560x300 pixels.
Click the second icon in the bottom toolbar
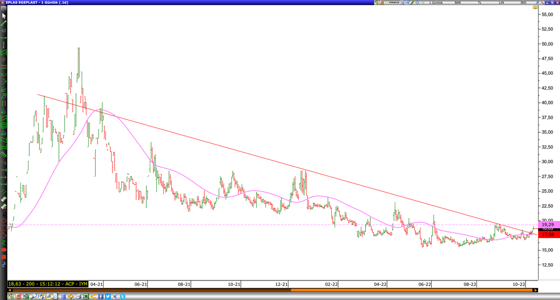coord(18,296)
